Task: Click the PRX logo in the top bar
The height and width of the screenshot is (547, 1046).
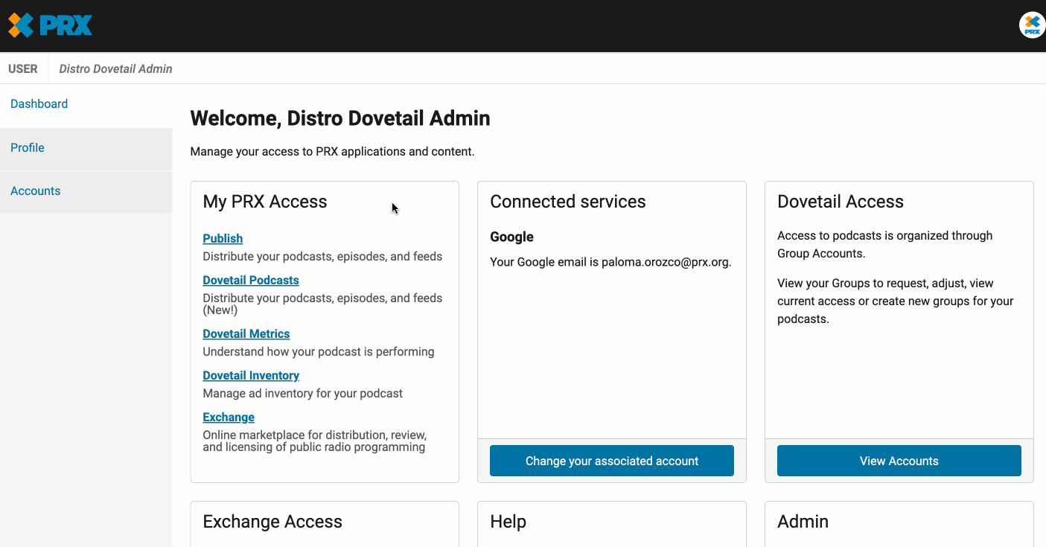Action: point(49,25)
